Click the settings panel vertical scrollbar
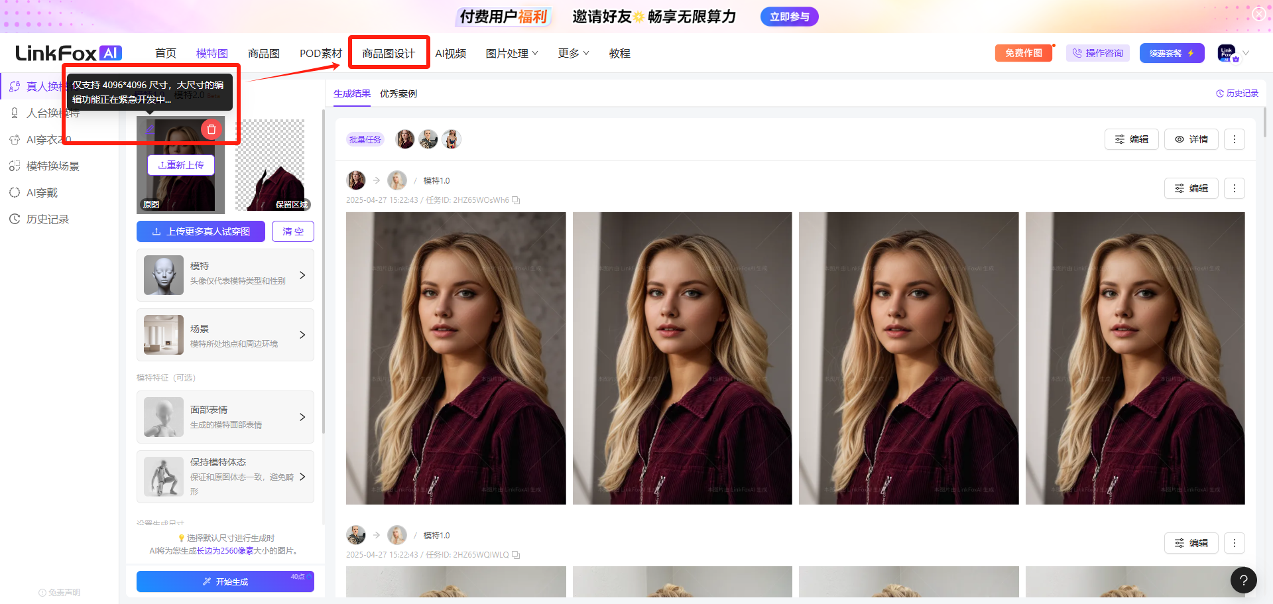1273x604 pixels. coord(323,272)
